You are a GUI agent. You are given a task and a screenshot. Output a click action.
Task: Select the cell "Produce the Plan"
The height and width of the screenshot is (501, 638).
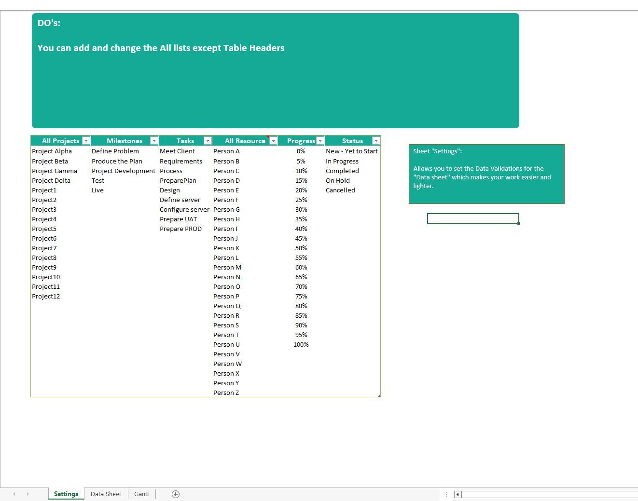pyautogui.click(x=125, y=161)
